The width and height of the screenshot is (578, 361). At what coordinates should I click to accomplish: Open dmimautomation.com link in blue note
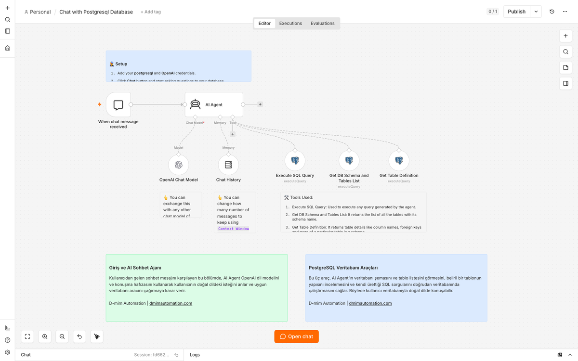[370, 303]
